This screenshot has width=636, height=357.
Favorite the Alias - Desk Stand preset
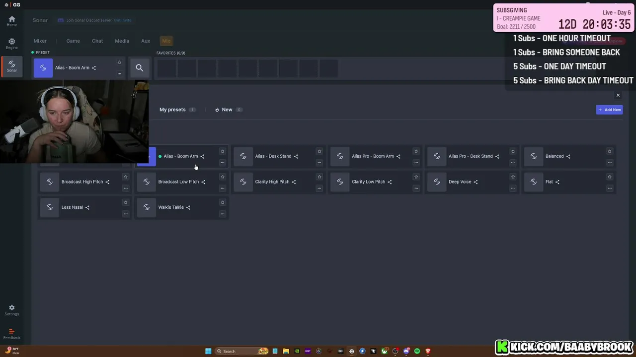pos(319,151)
